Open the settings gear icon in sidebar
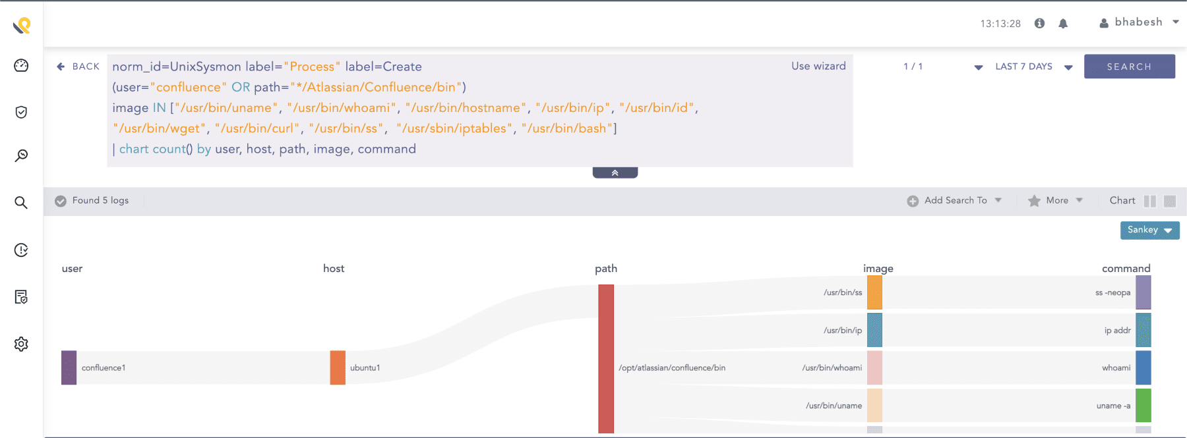The width and height of the screenshot is (1187, 438). click(x=21, y=344)
